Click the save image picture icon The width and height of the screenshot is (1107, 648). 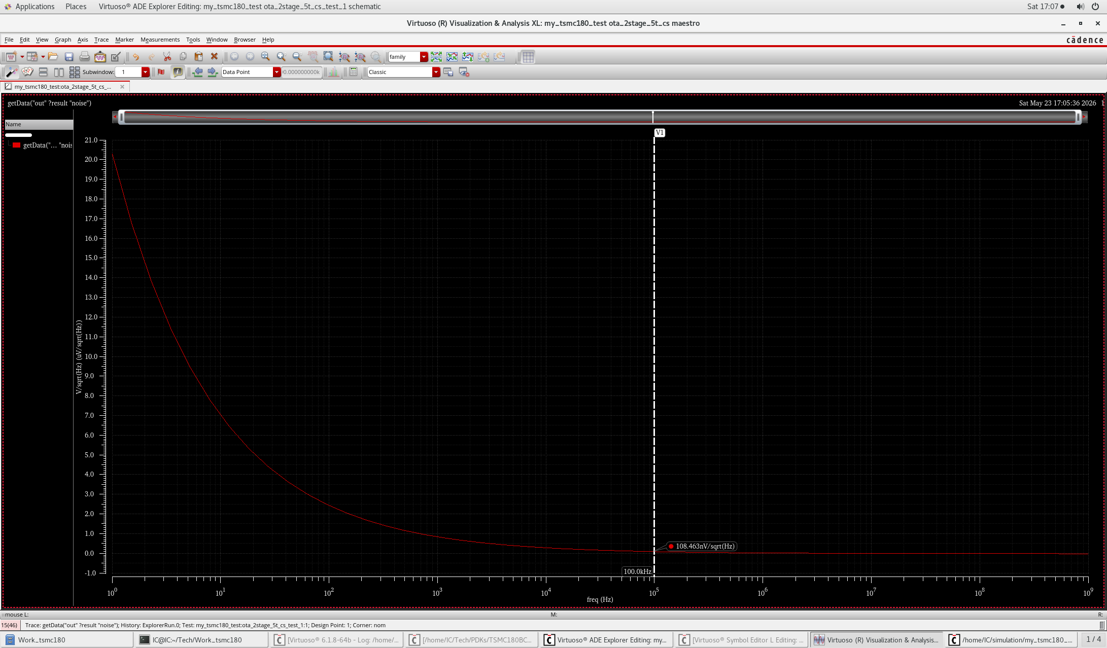(100, 57)
